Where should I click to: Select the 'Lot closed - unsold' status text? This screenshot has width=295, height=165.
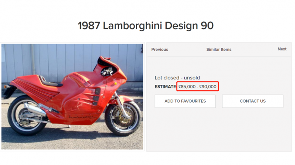click(176, 78)
